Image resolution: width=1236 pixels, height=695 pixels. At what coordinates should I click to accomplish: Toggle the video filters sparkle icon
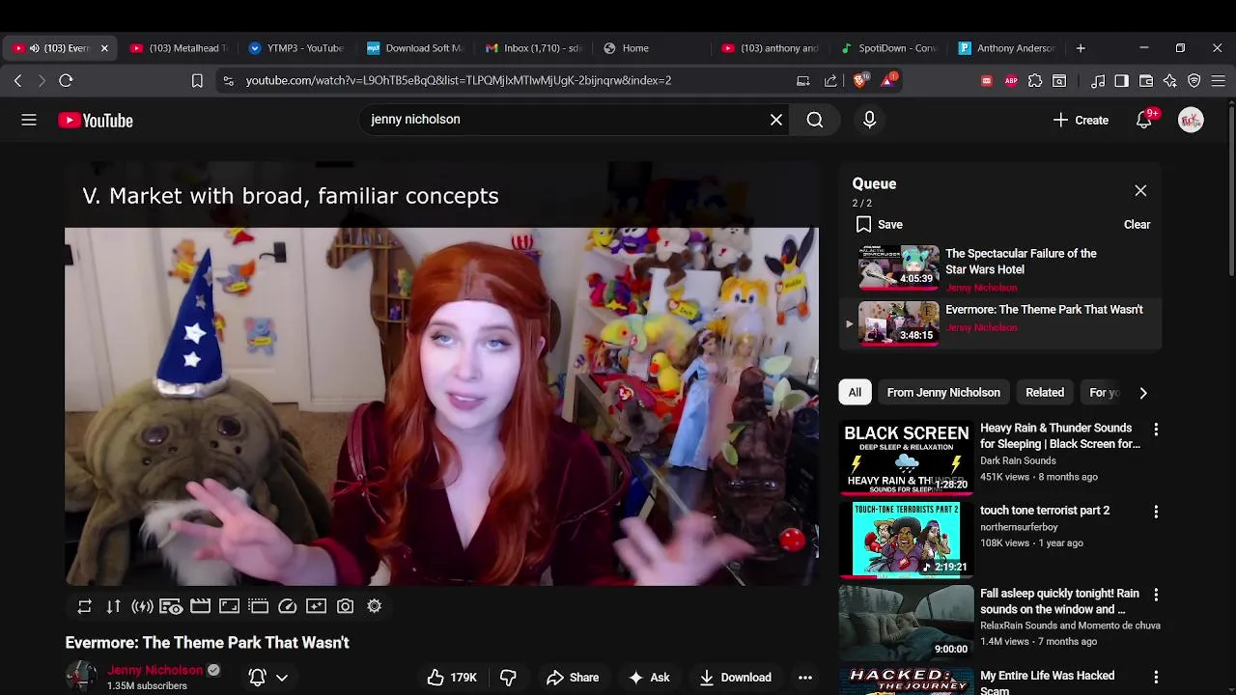coord(316,606)
